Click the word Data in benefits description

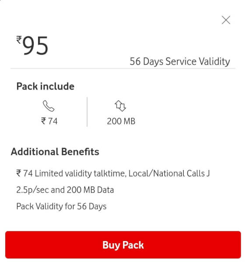click(x=105, y=190)
